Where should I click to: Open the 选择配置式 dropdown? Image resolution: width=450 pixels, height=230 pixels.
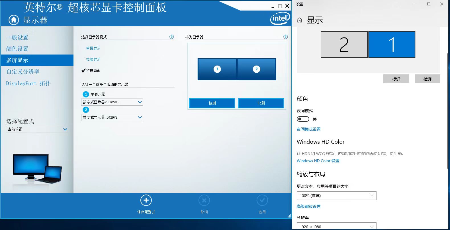pos(37,129)
